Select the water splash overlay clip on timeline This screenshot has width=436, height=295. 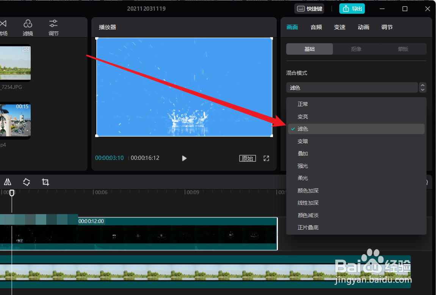pos(138,233)
